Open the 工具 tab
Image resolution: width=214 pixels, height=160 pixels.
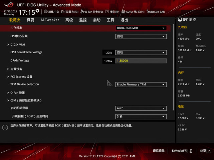click(111, 20)
